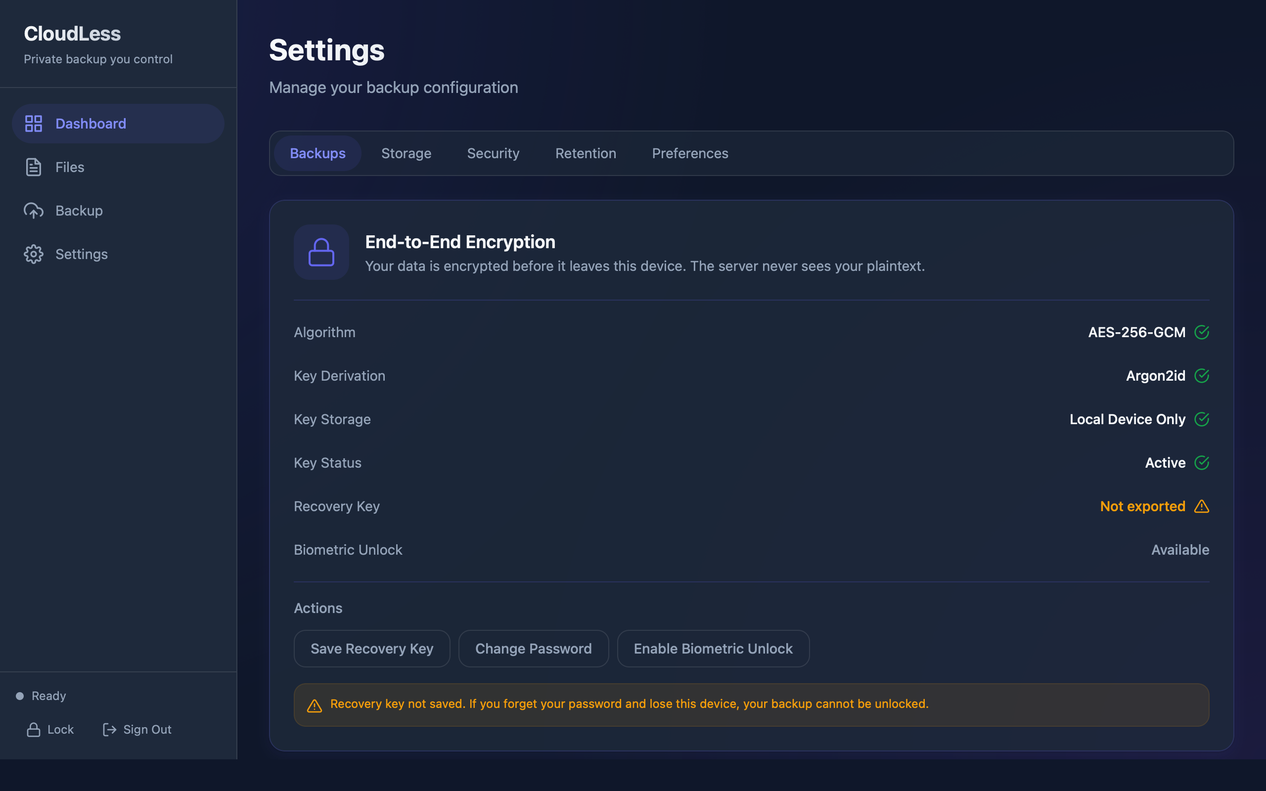Click the Settings gear icon

click(34, 254)
